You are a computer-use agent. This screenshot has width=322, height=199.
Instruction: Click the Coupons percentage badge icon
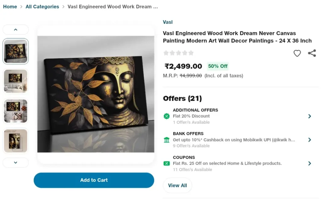(166, 163)
